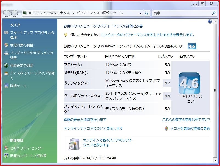The width and height of the screenshot is (220, 166).
Task: Click the control panel icon in the address bar
Action: point(25,13)
